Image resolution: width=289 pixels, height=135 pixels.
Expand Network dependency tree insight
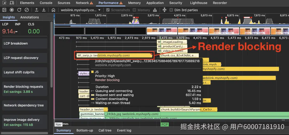coord(25,105)
